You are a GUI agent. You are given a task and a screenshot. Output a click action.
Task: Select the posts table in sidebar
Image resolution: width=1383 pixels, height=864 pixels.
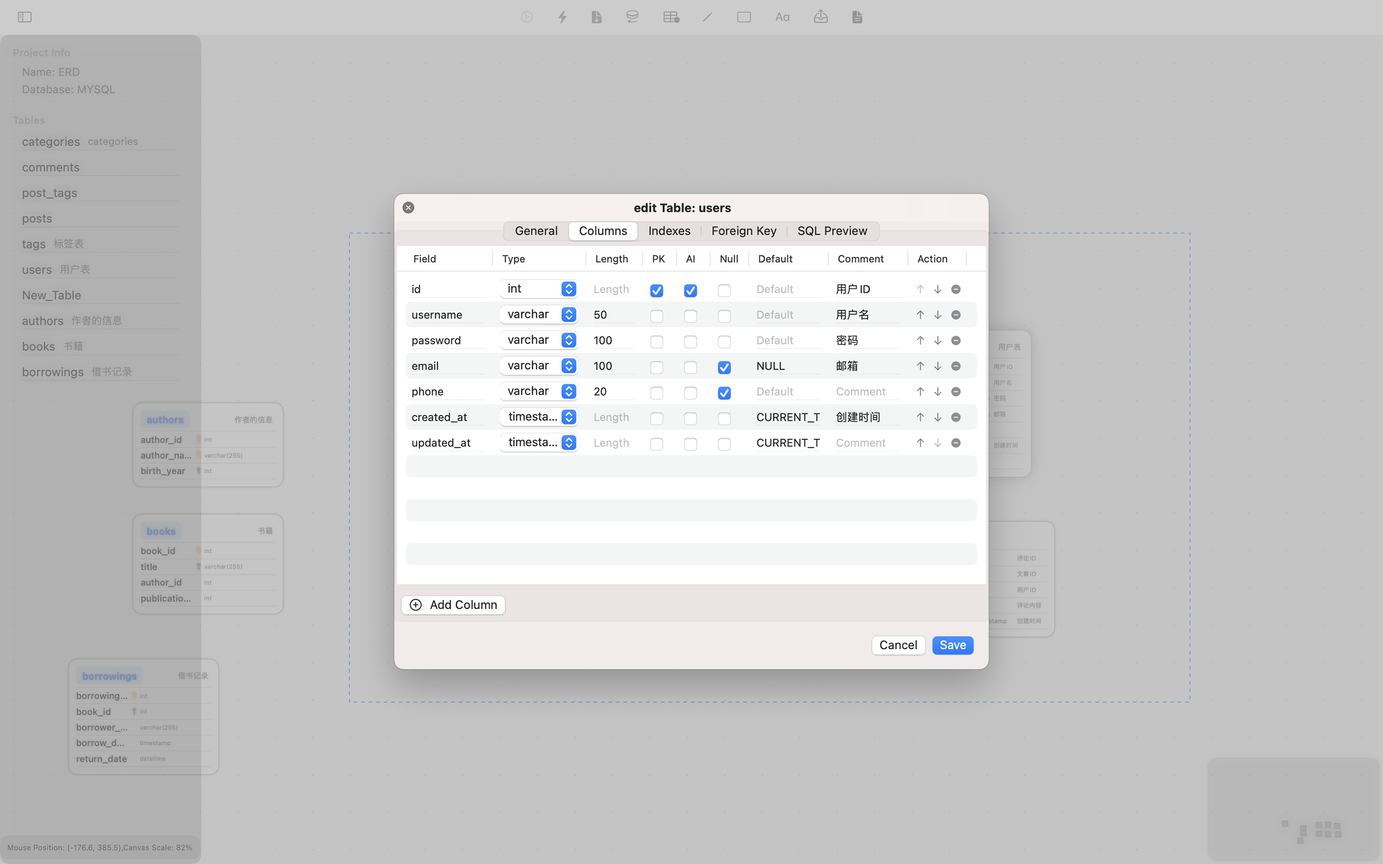(x=100, y=218)
